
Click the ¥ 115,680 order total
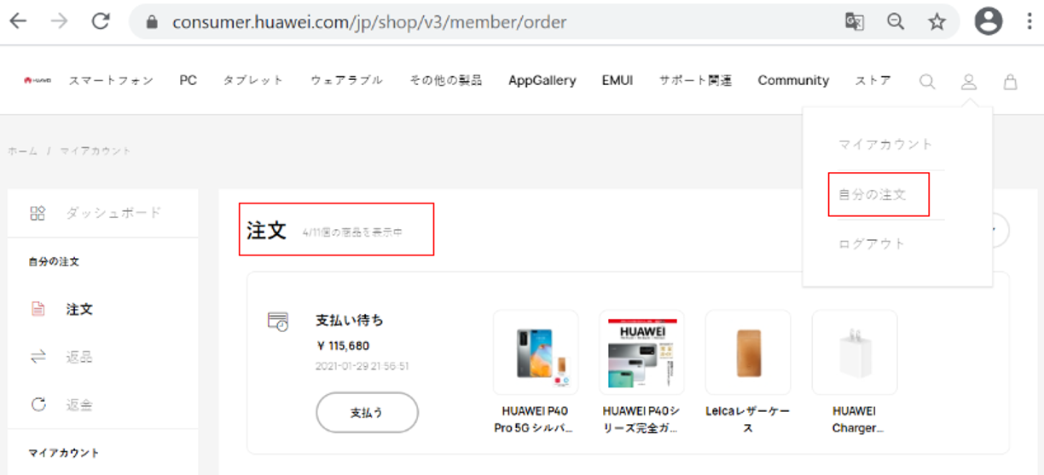tap(343, 346)
